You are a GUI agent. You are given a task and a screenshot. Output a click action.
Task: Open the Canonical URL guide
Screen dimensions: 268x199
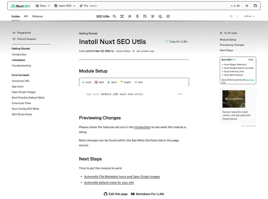[21, 81]
